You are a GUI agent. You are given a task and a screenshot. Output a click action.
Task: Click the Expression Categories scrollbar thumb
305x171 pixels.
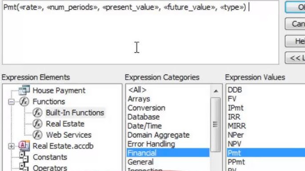(216, 124)
